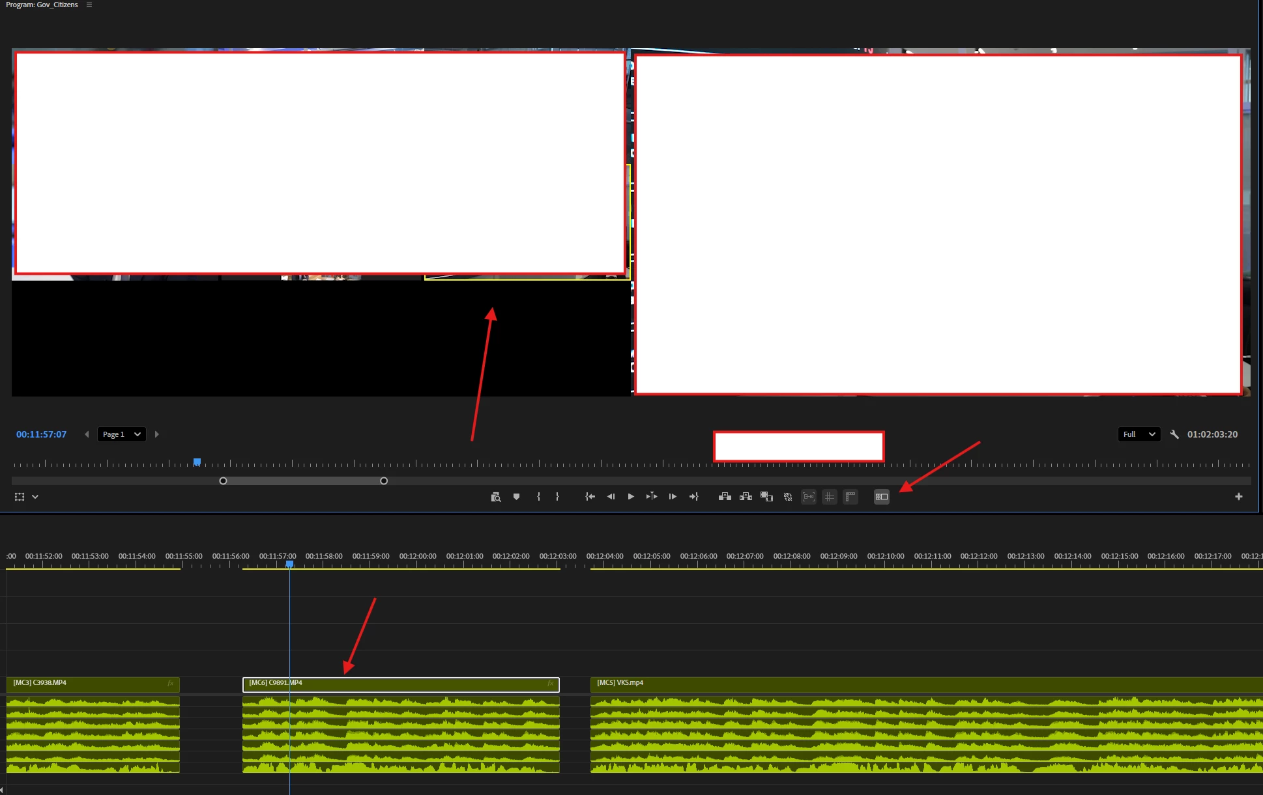This screenshot has height=795, width=1263.
Task: Click timeline ruler at 00:12:00:00
Action: 418,556
